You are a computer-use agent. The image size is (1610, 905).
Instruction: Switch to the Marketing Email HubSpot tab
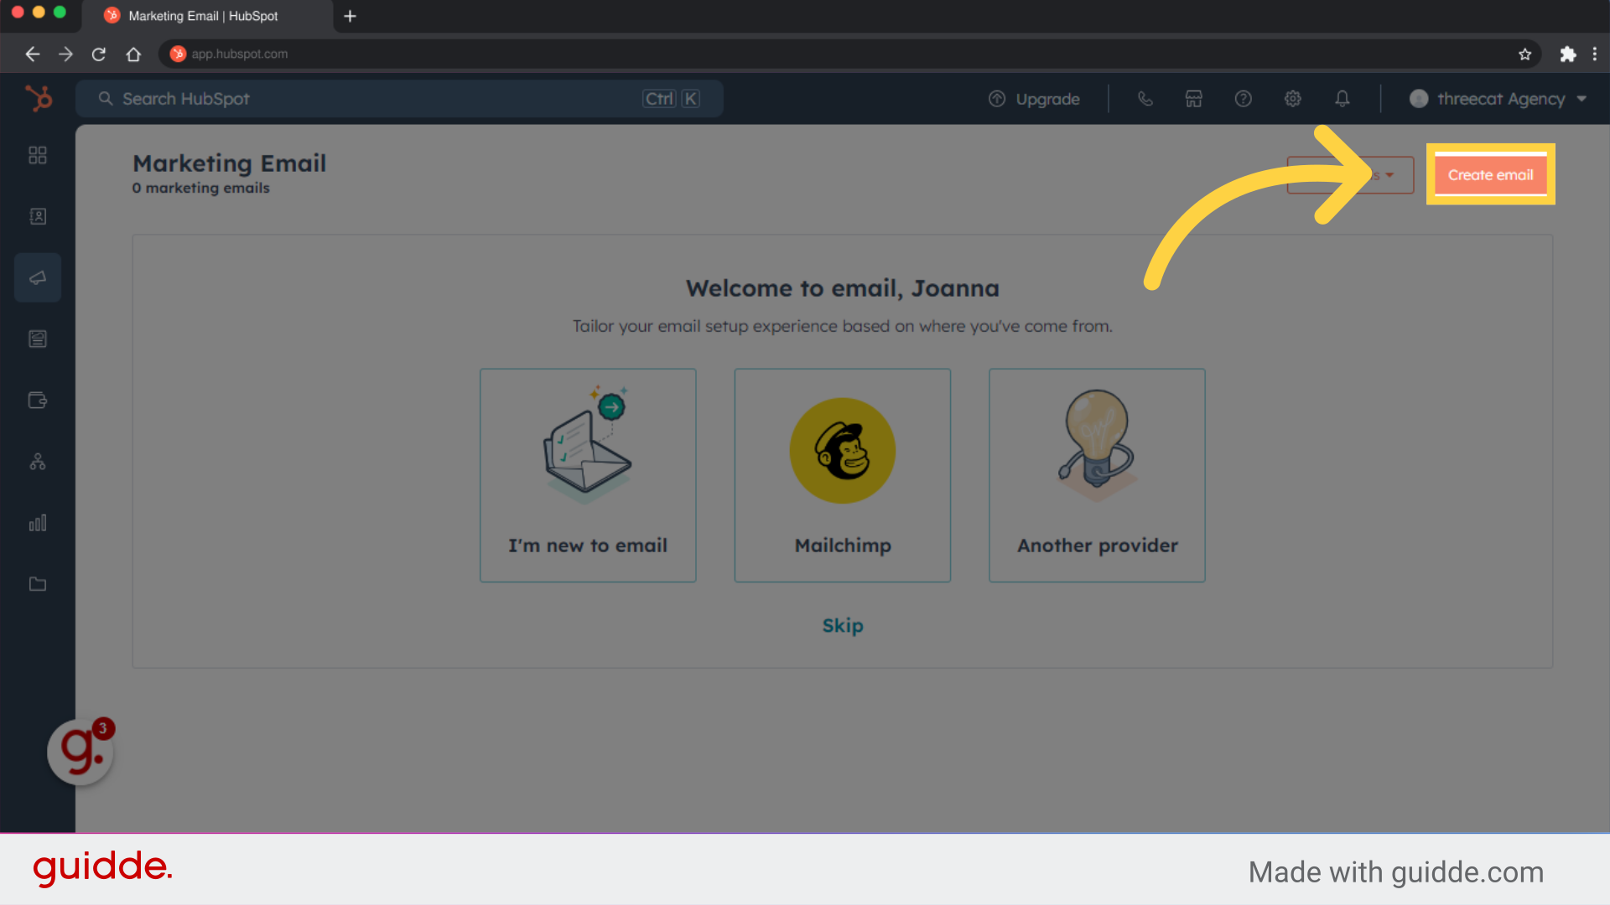tap(201, 16)
